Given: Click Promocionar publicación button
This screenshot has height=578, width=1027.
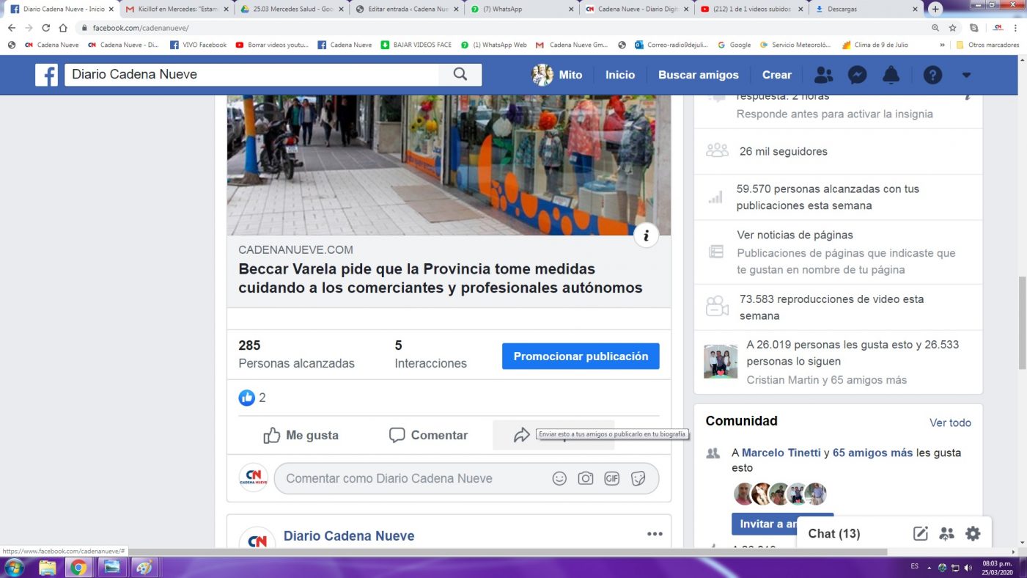Looking at the screenshot, I should coord(581,356).
